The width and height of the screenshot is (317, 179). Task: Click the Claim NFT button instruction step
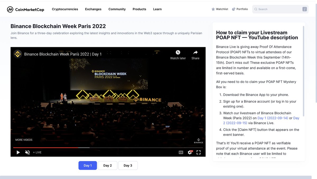point(261,132)
